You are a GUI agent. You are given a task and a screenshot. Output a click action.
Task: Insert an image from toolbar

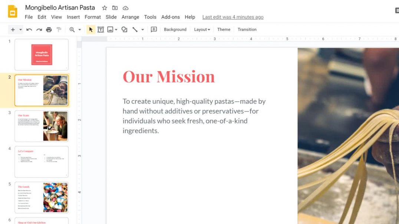(x=110, y=30)
